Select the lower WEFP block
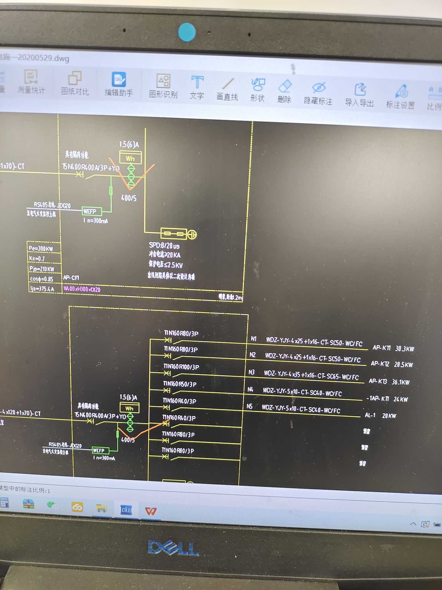 [x=100, y=450]
